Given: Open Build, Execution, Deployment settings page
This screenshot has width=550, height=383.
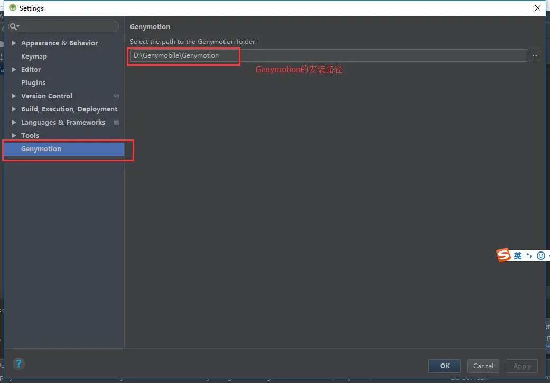Looking at the screenshot, I should coord(69,109).
